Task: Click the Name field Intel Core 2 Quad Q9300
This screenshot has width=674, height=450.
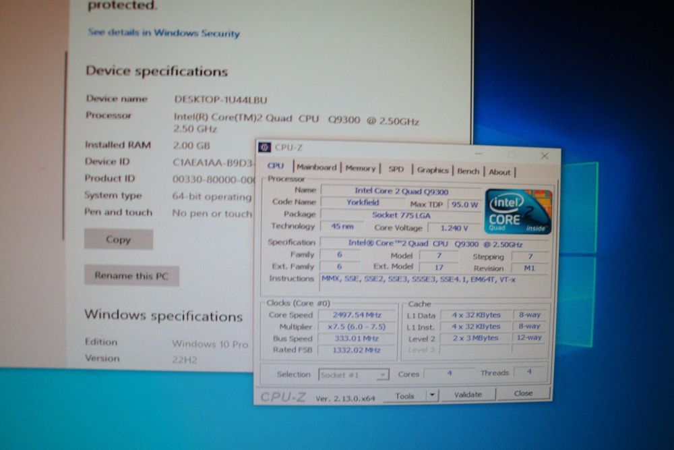Action: click(401, 191)
